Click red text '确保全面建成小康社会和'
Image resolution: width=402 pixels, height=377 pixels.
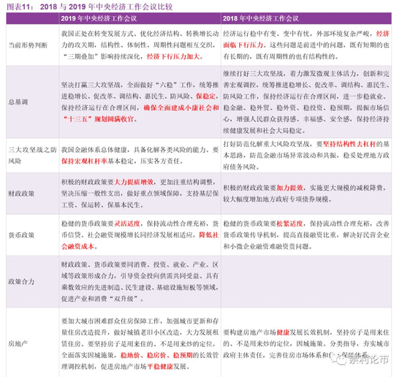(181, 107)
